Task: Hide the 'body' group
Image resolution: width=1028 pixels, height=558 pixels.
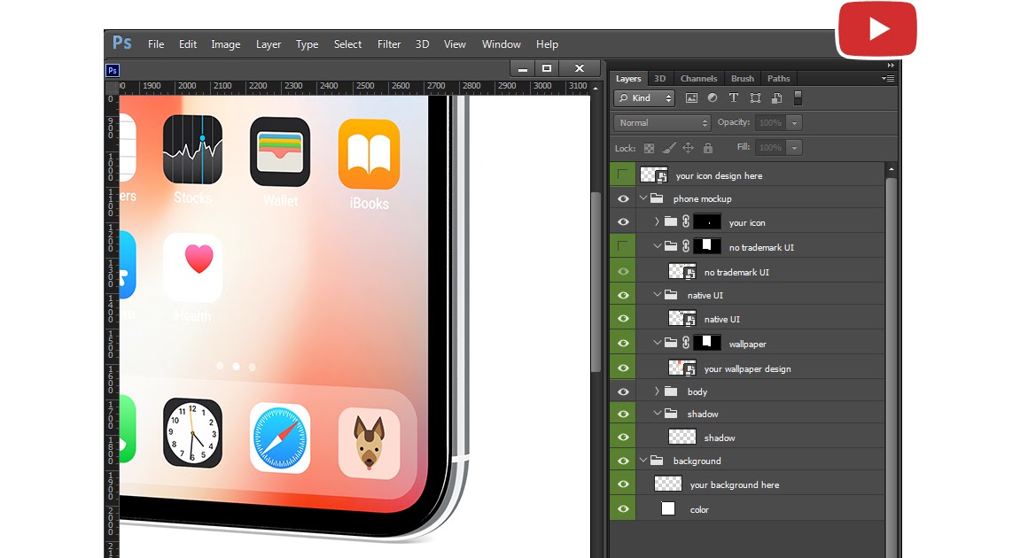Action: 622,391
